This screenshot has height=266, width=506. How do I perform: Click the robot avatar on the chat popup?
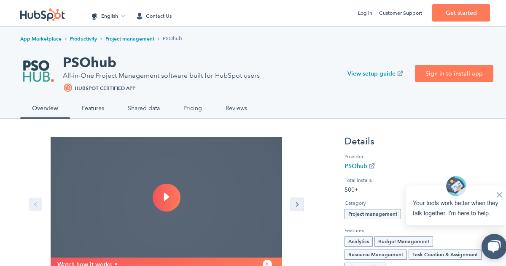[456, 186]
